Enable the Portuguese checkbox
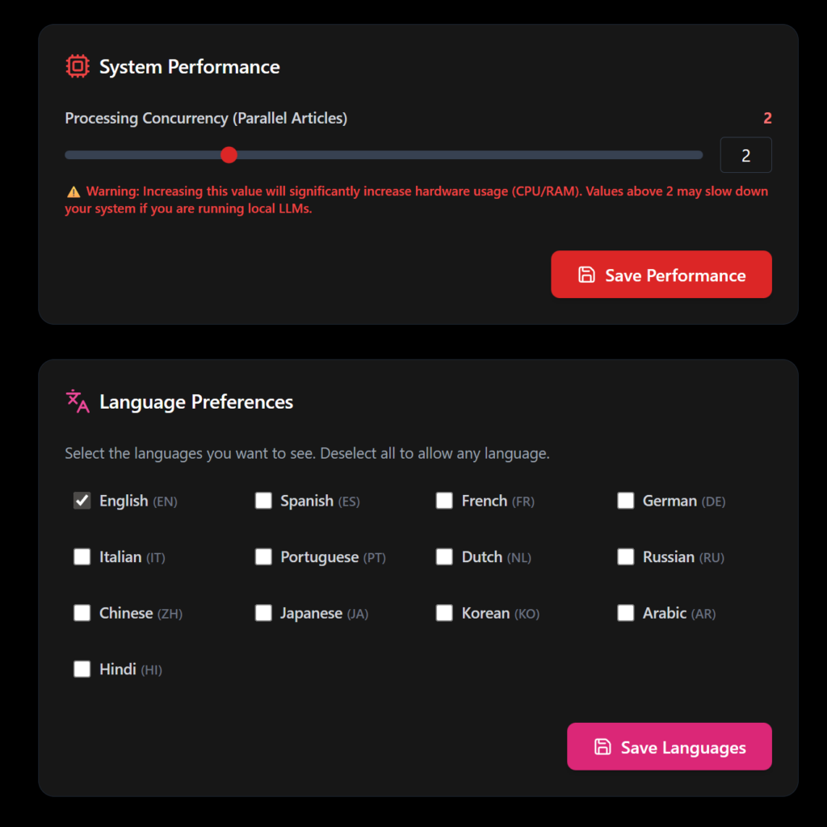 pos(263,556)
